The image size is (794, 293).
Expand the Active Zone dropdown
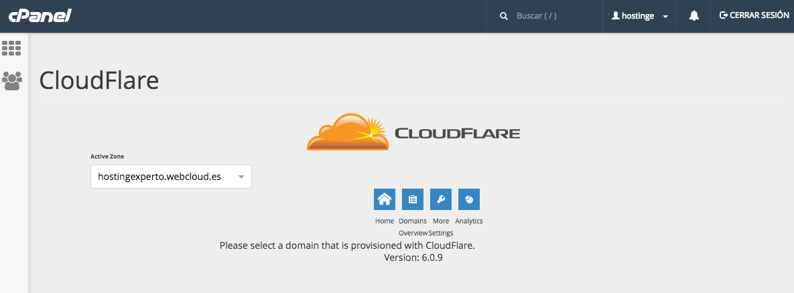click(171, 177)
